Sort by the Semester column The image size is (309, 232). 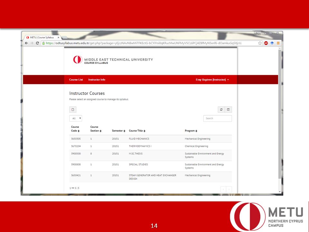coord(119,131)
